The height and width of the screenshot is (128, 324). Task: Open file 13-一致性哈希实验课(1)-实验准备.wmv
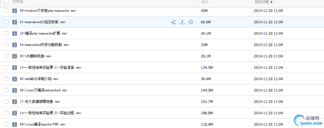(51, 67)
